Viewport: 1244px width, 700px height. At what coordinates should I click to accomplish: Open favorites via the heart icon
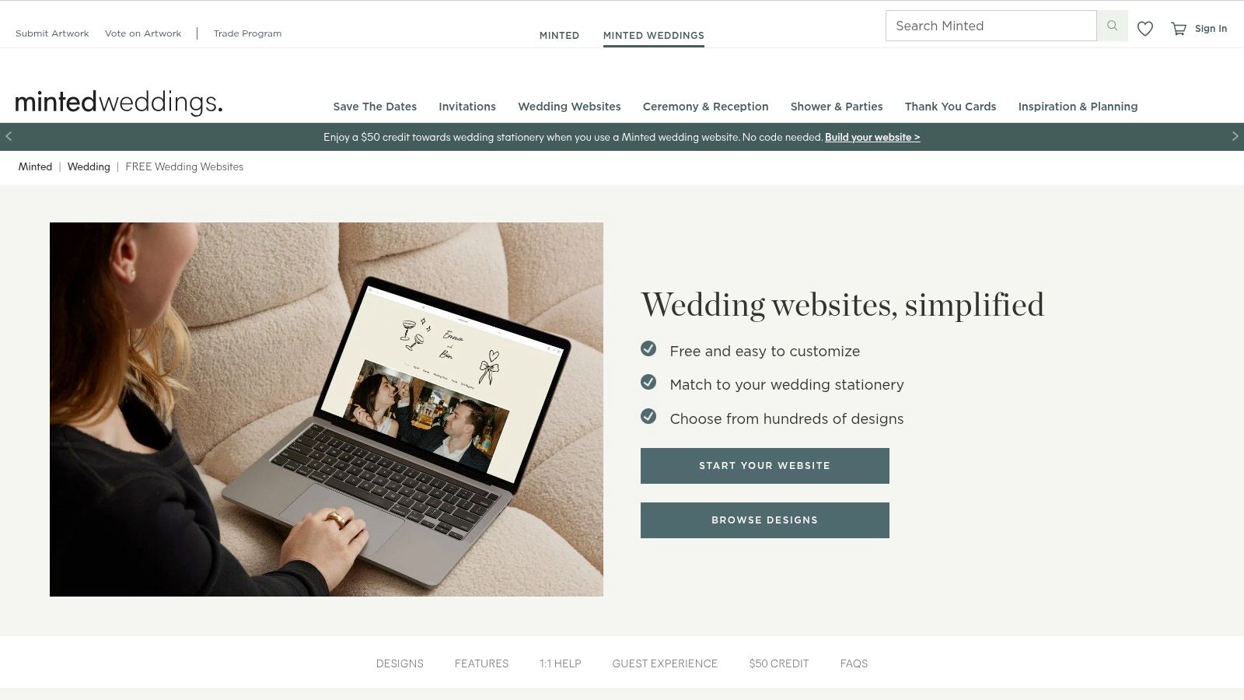click(1145, 29)
